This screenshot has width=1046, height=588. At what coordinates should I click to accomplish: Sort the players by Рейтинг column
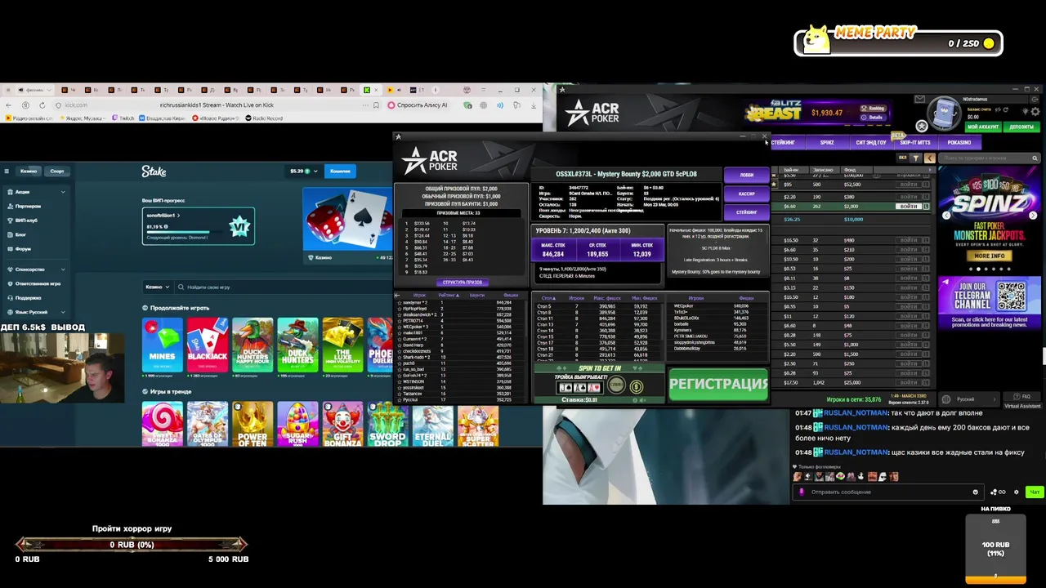click(449, 295)
